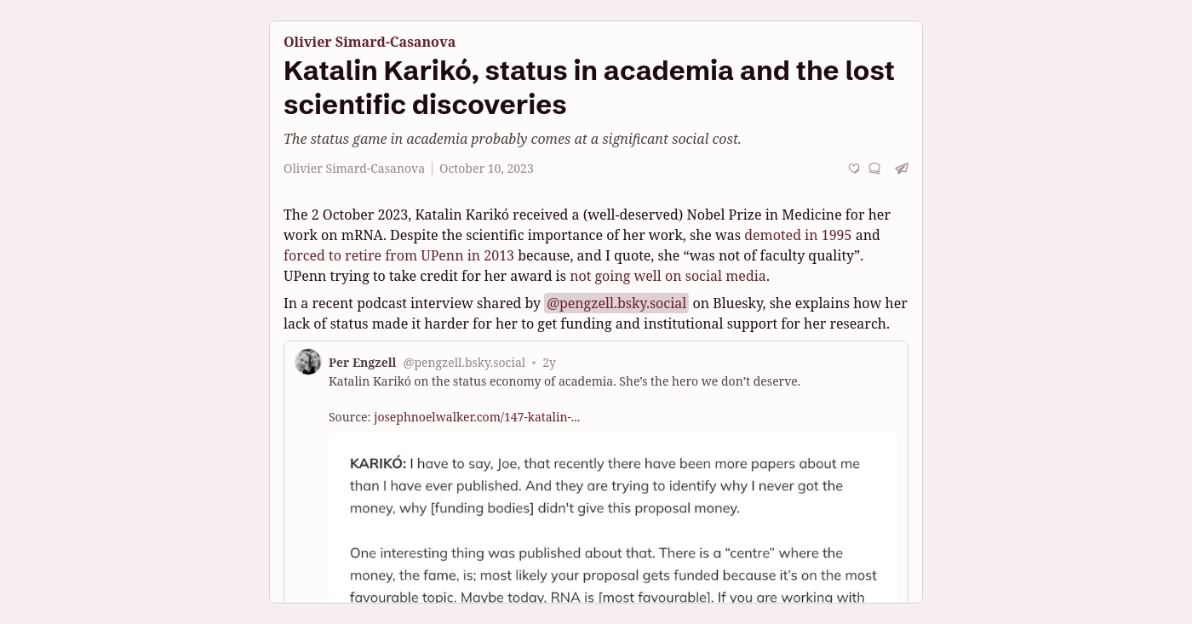
Task: Follow 'not going well on social media' link
Action: pyautogui.click(x=668, y=276)
